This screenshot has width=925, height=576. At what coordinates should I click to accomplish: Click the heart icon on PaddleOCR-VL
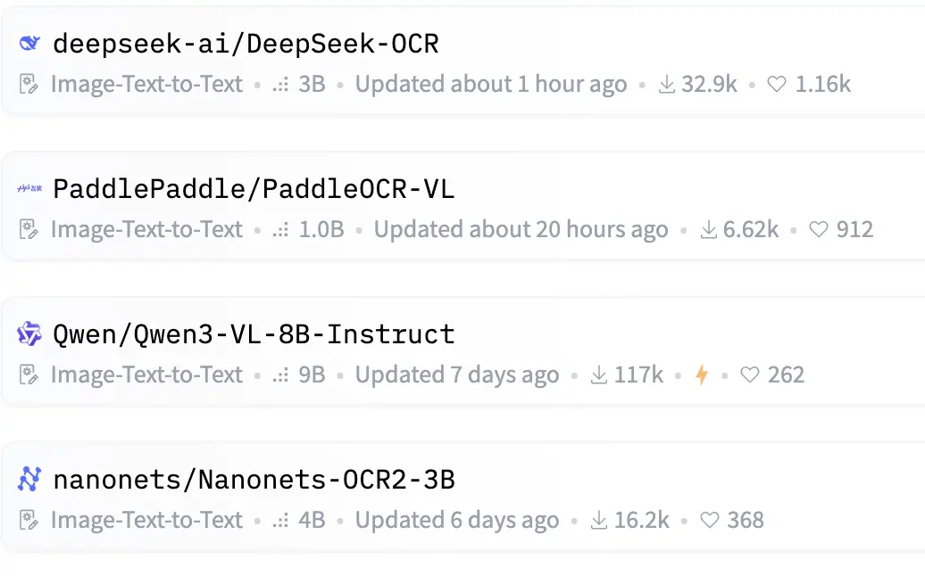click(818, 230)
